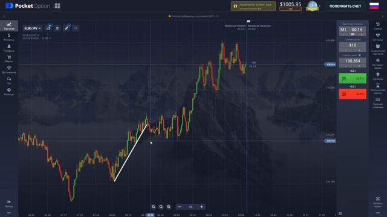Click the red Sell down button
Viewport: 387px width, 217px height.
(x=353, y=94)
